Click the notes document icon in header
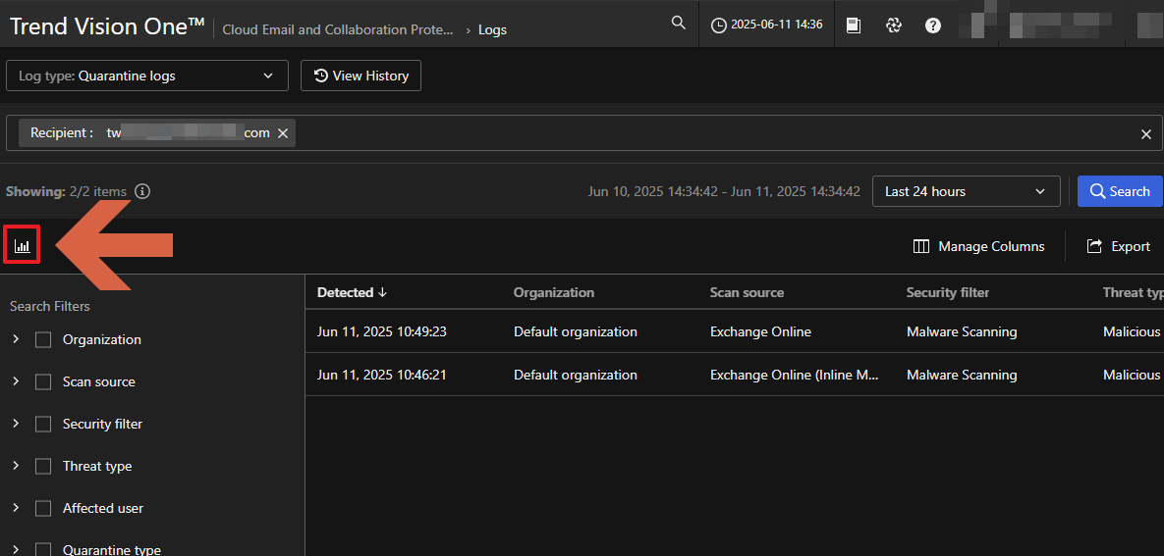This screenshot has height=556, width=1164. (854, 25)
